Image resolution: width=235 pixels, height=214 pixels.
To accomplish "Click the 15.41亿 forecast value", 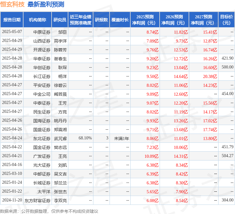I will tap(210, 32).
